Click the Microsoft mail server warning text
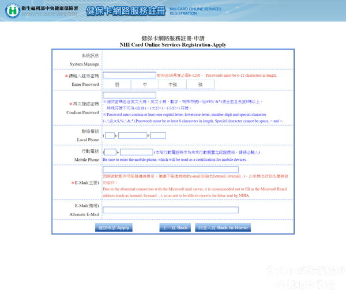Image resolution: width=346 pixels, height=294 pixels. (195, 193)
